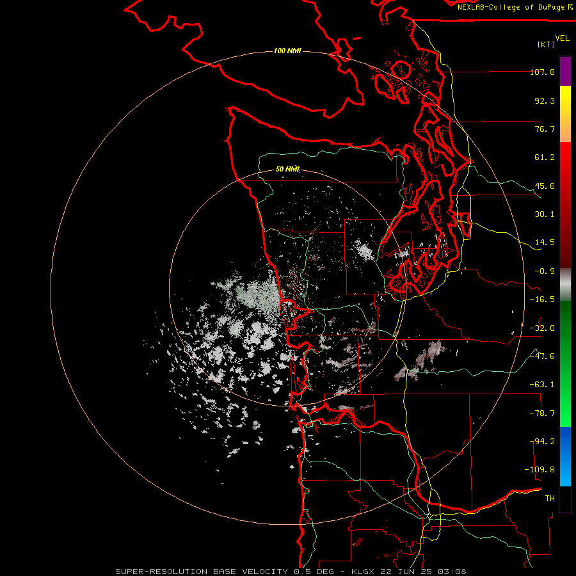
Task: Click the -0.9 velocity scale value
Action: tap(545, 271)
